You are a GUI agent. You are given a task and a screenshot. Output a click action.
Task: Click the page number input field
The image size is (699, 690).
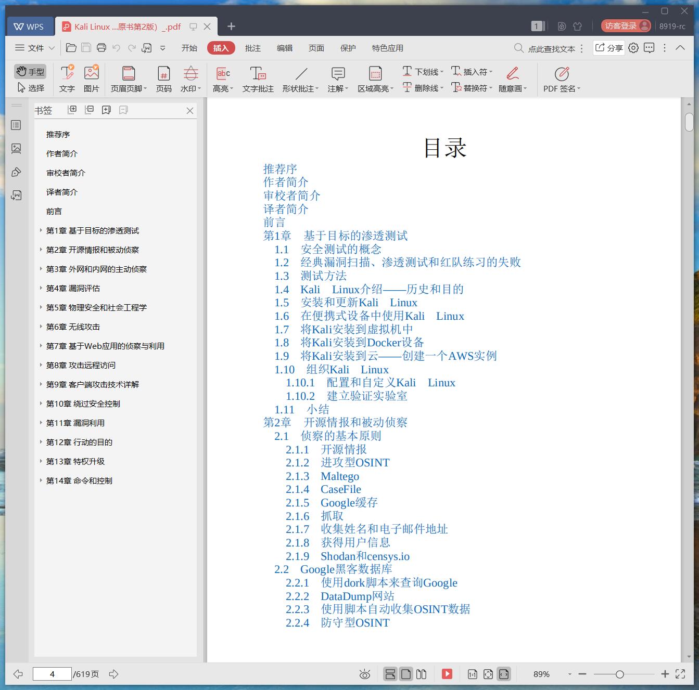tap(52, 674)
